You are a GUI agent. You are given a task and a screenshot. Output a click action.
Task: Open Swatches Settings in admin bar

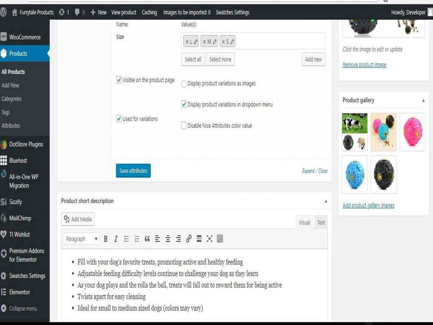click(x=233, y=12)
